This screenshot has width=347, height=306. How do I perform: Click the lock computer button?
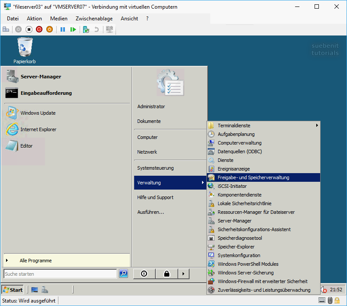[167, 274]
